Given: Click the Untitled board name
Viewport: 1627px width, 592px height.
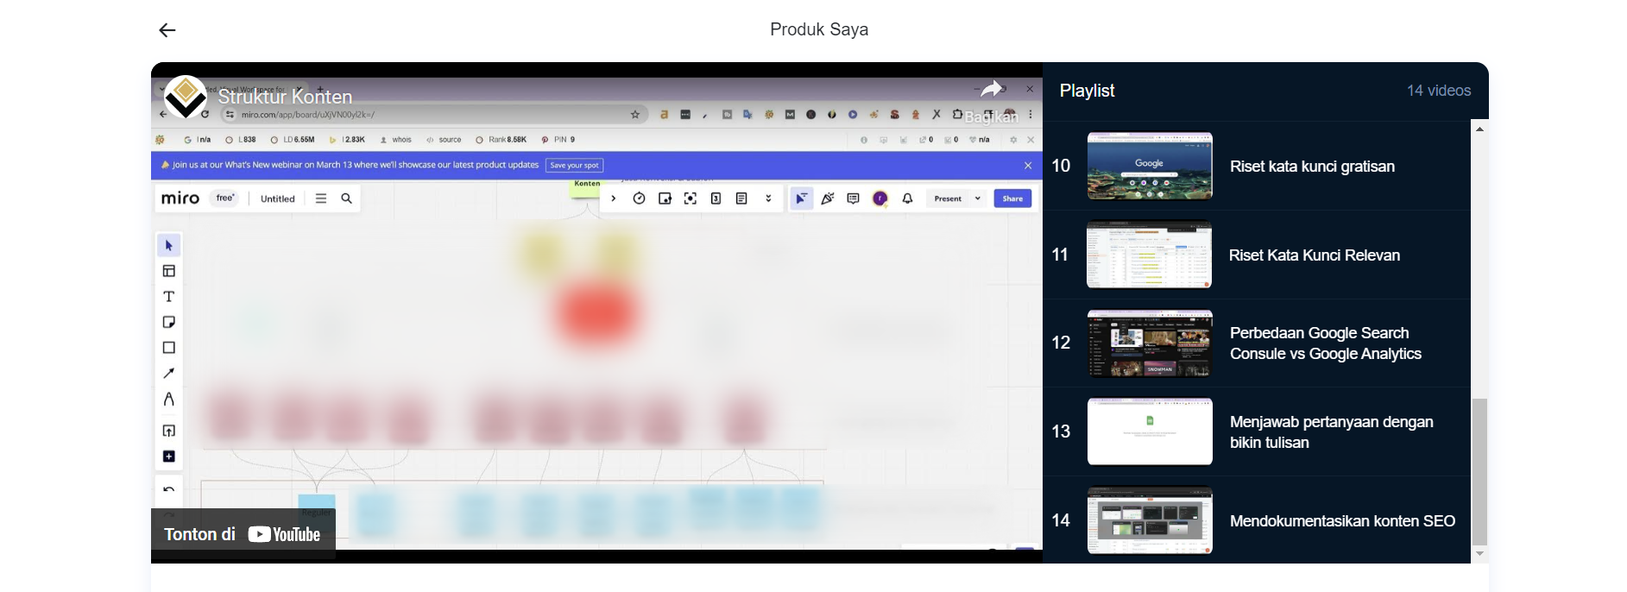Looking at the screenshot, I should (x=278, y=198).
